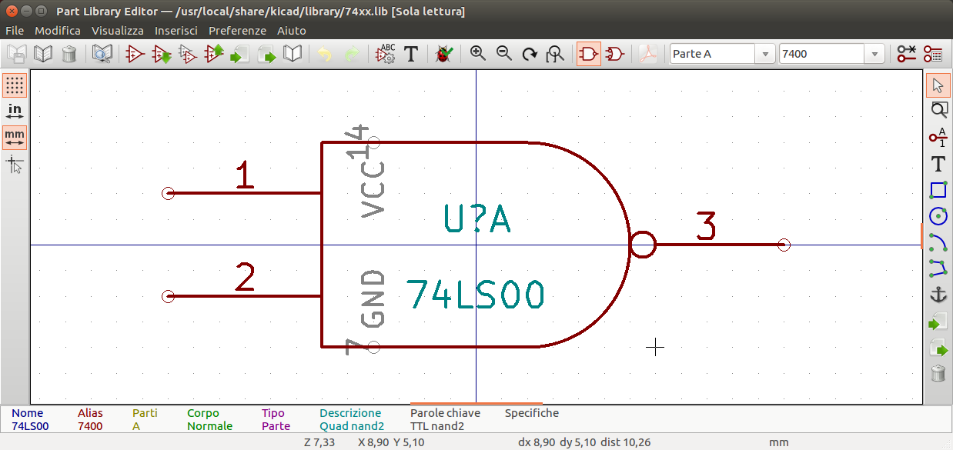
Task: Redo the last undone edit
Action: click(x=351, y=54)
